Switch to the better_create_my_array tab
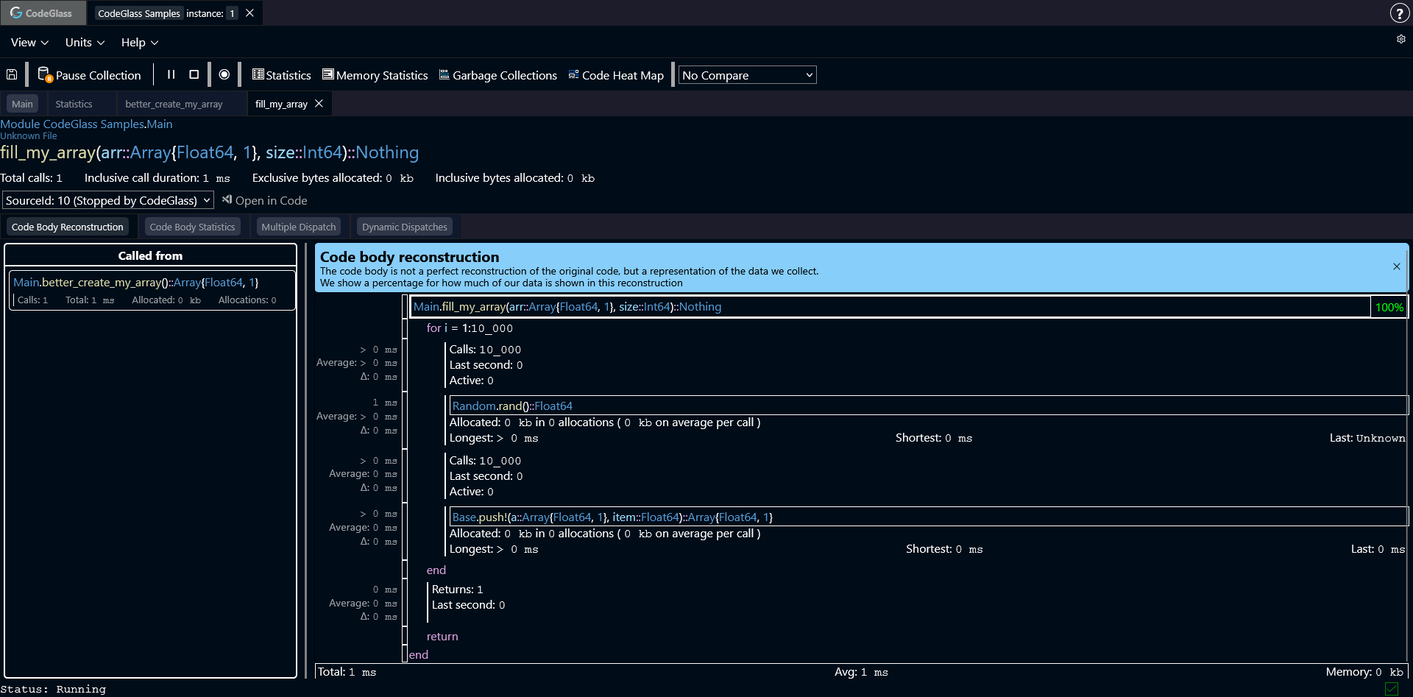This screenshot has height=697, width=1413. click(174, 105)
